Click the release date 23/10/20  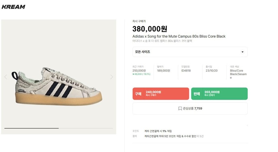pyautogui.click(x=212, y=70)
